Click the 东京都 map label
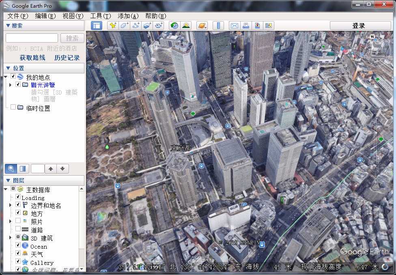The height and width of the screenshot is (275, 396). click(x=181, y=148)
